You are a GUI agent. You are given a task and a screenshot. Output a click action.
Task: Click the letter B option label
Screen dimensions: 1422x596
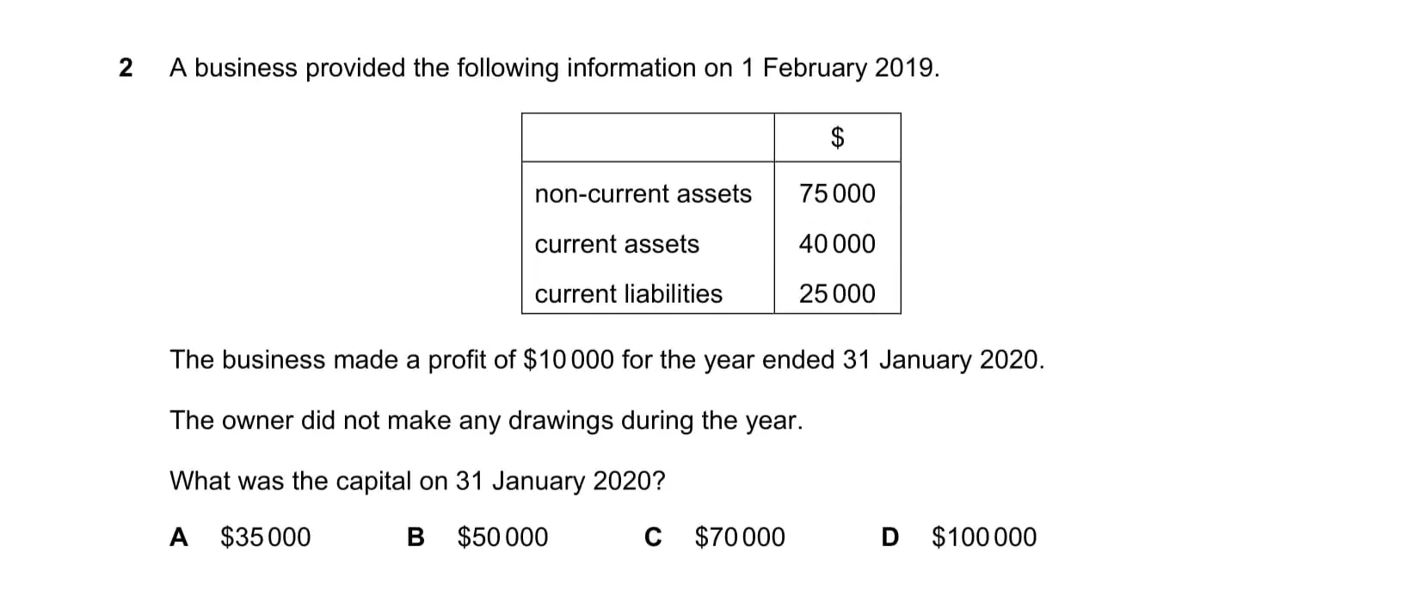point(416,538)
